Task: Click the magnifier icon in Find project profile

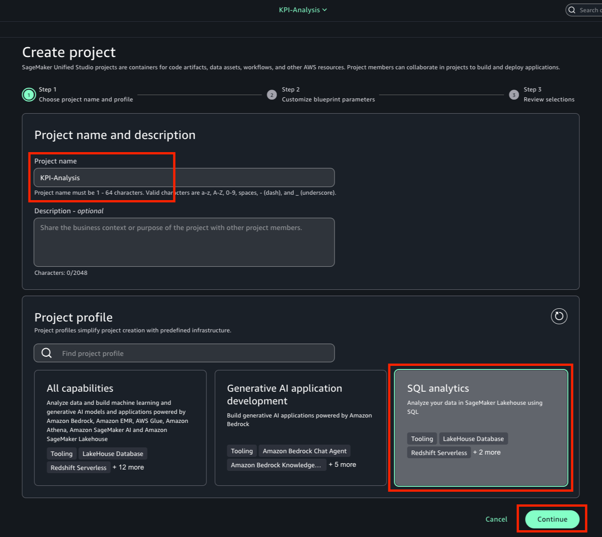Action: [47, 353]
